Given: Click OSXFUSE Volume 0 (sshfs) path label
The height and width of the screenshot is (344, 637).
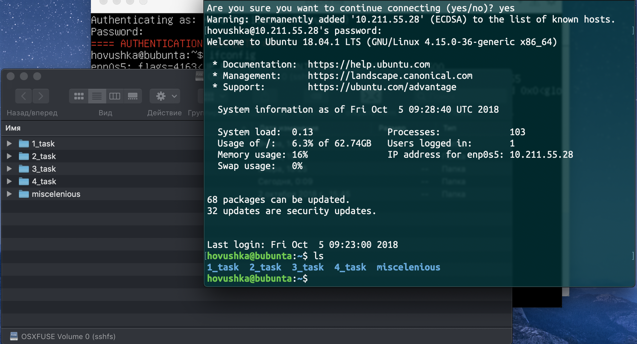Looking at the screenshot, I should point(68,336).
